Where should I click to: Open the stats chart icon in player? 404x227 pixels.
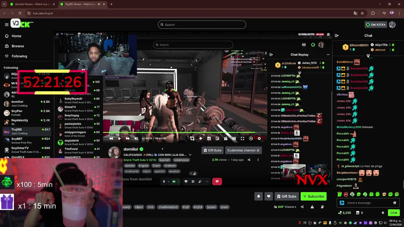209,138
